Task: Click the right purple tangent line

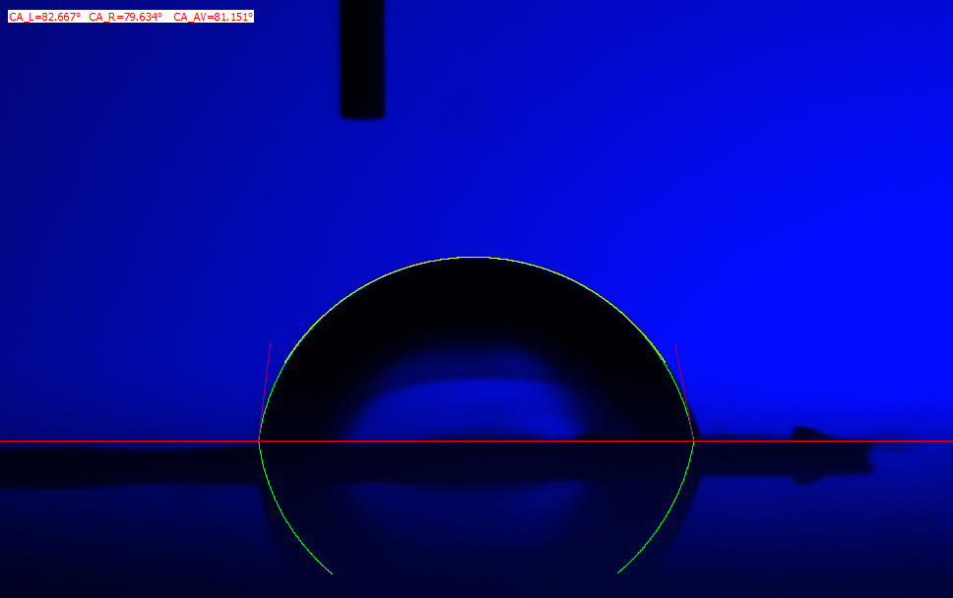Action: (x=683, y=389)
